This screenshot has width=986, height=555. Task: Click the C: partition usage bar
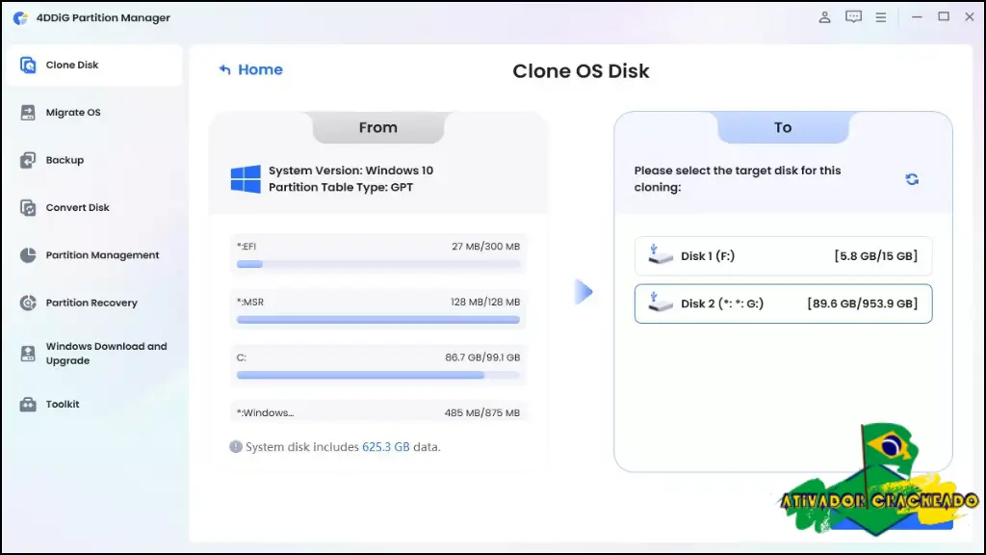point(377,375)
